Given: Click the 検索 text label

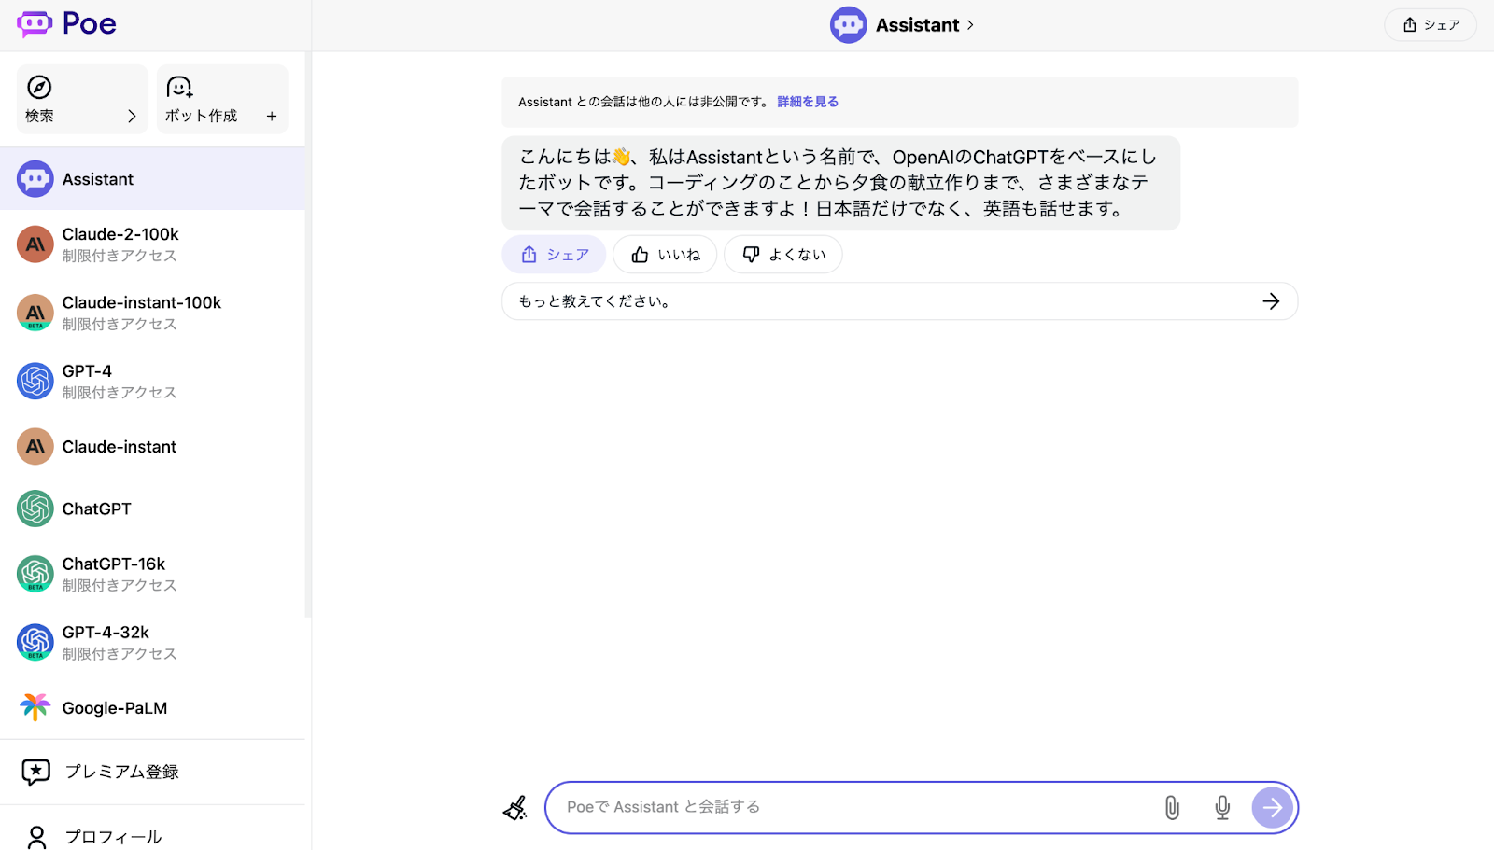Looking at the screenshot, I should click(x=39, y=116).
